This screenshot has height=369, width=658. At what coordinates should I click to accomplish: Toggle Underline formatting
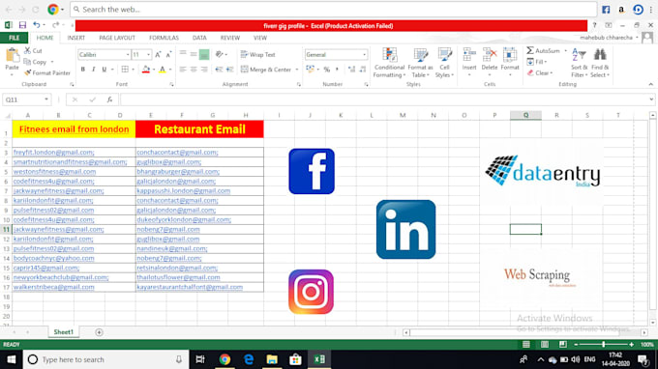(105, 70)
